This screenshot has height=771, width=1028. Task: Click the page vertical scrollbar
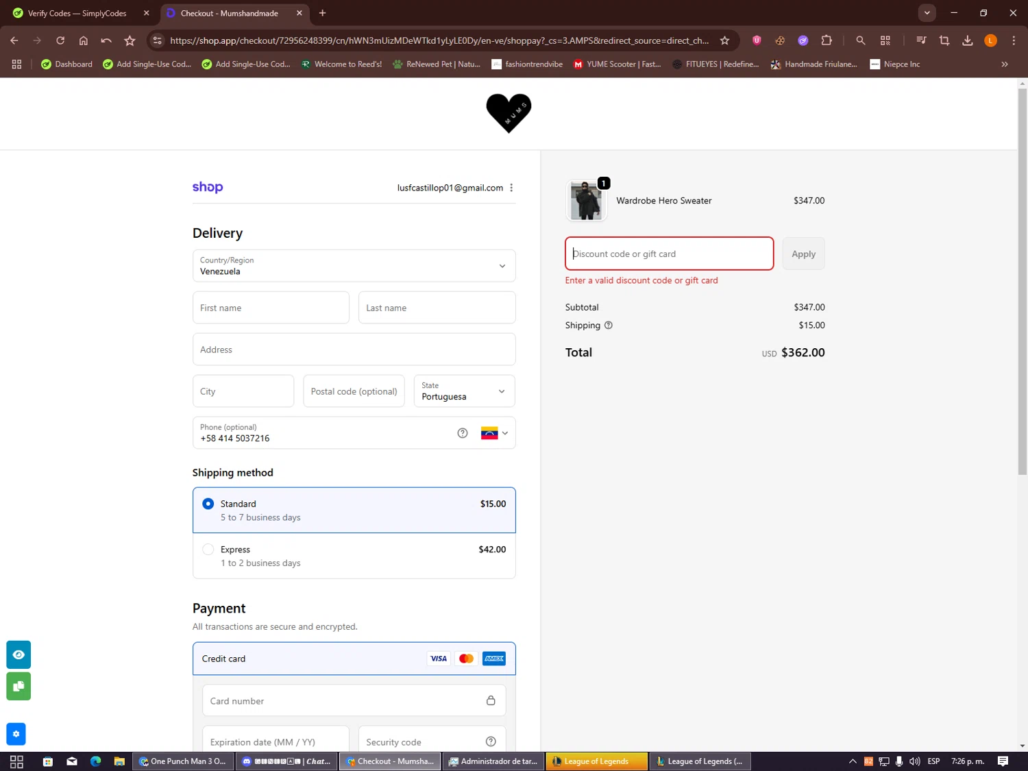click(x=1023, y=282)
